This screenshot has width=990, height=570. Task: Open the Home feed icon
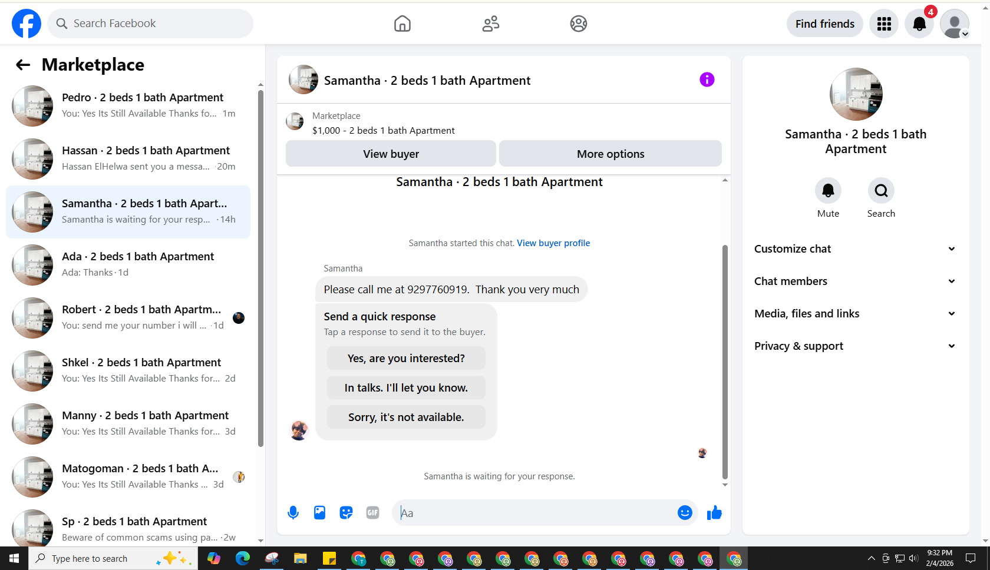pyautogui.click(x=402, y=24)
